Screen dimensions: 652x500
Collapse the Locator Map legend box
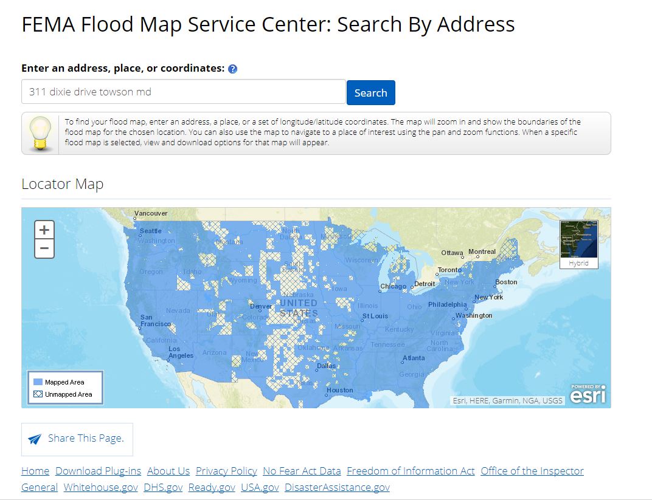click(x=64, y=386)
